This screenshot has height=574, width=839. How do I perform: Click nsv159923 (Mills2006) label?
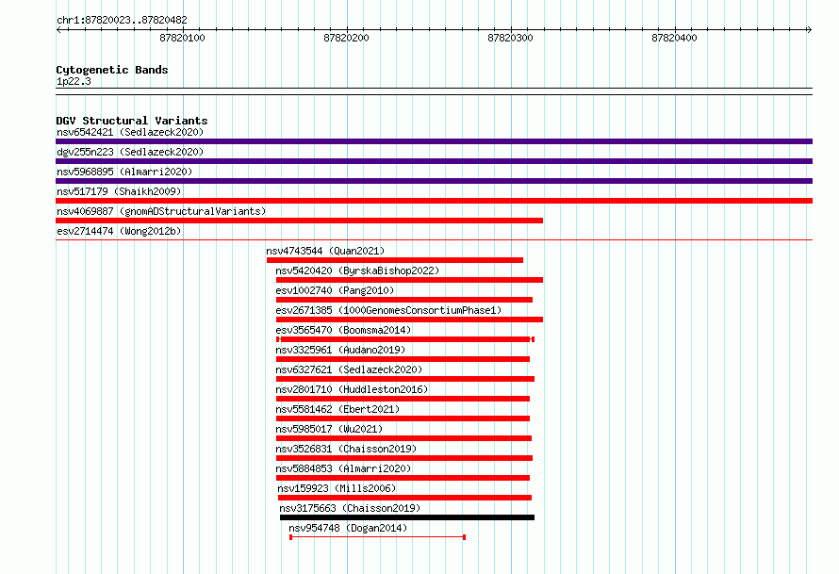pyautogui.click(x=337, y=488)
